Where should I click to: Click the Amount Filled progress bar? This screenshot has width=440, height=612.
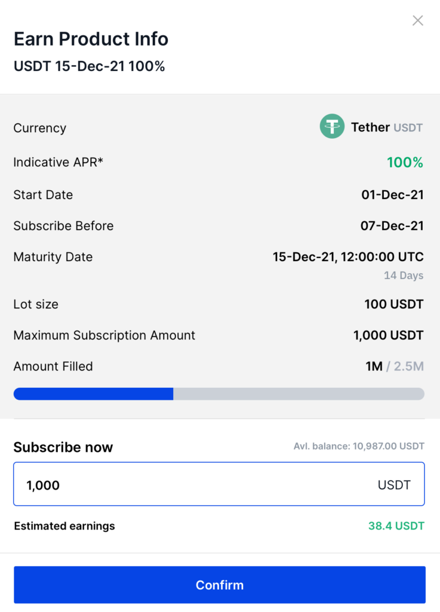219,394
